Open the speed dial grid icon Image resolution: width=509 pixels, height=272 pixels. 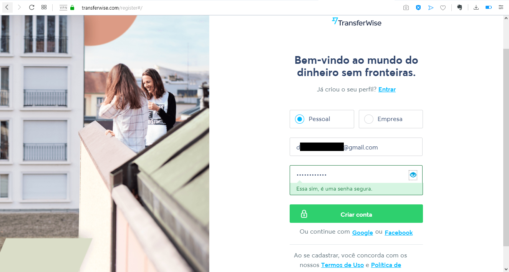coord(44,7)
